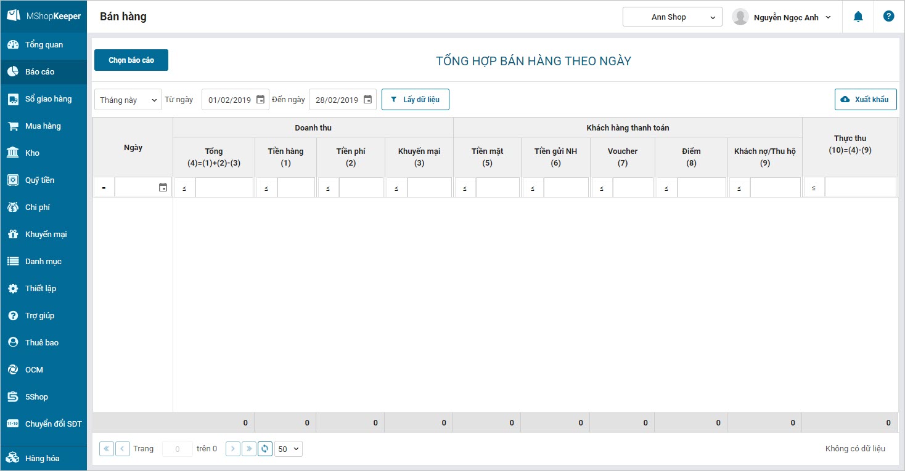This screenshot has height=471, width=905.
Task: Click the Đến ngày date field
Action: pyautogui.click(x=343, y=100)
